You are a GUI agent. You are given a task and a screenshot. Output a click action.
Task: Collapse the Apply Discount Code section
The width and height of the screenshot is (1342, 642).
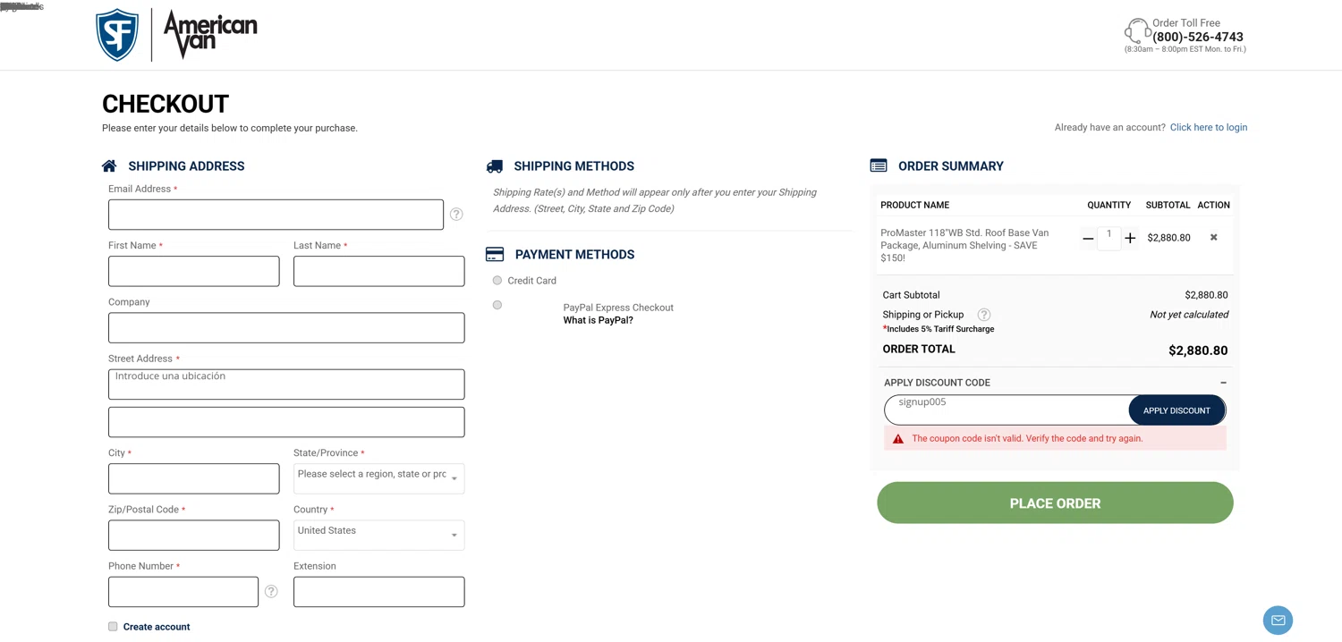pyautogui.click(x=1223, y=383)
